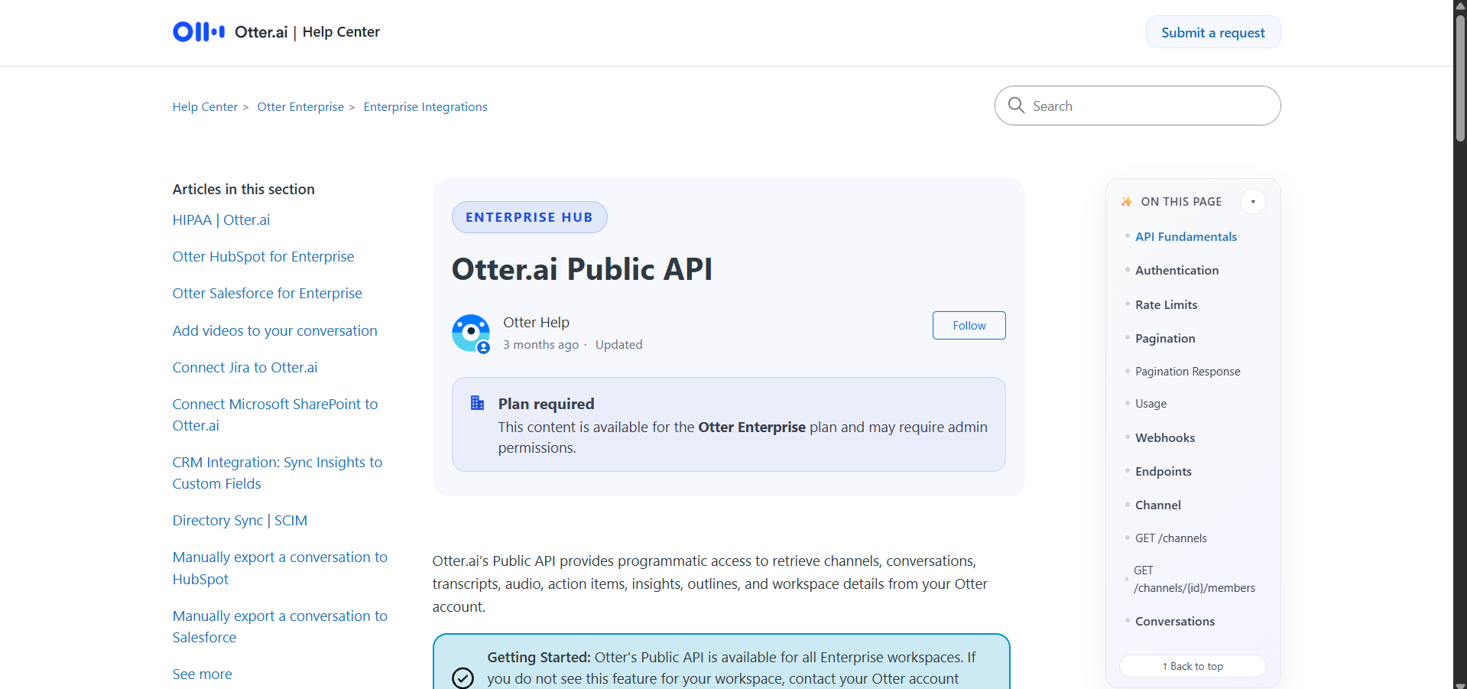Click the 'Articles in this section' heading
The height and width of the screenshot is (689, 1467).
[x=244, y=190]
